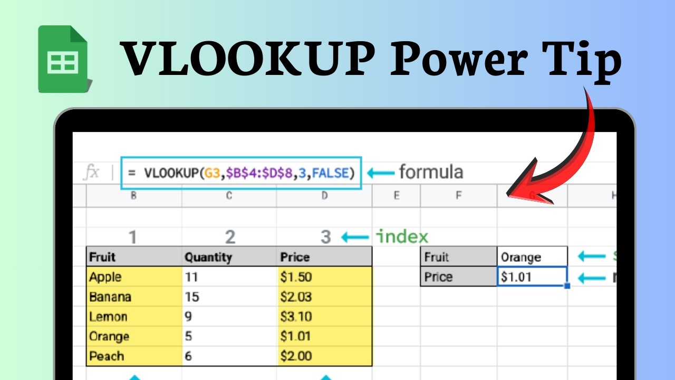Select the $3.10 price cell
675x380 pixels.
(x=324, y=317)
